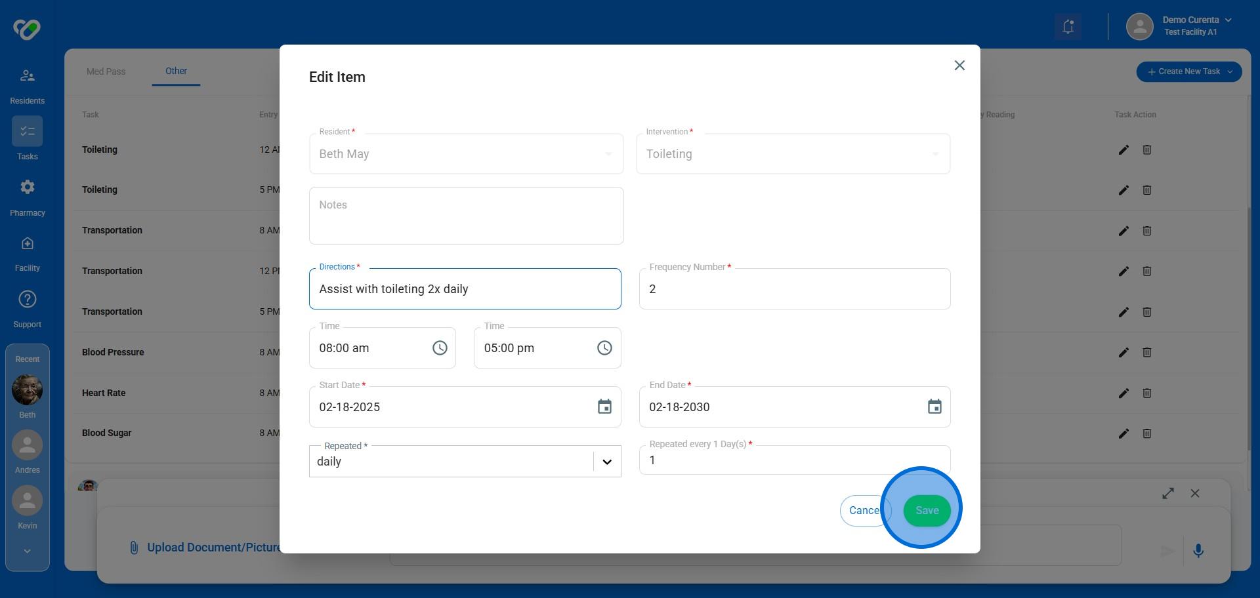
Task: Delete the 8 AM Transportation task
Action: tap(1146, 231)
